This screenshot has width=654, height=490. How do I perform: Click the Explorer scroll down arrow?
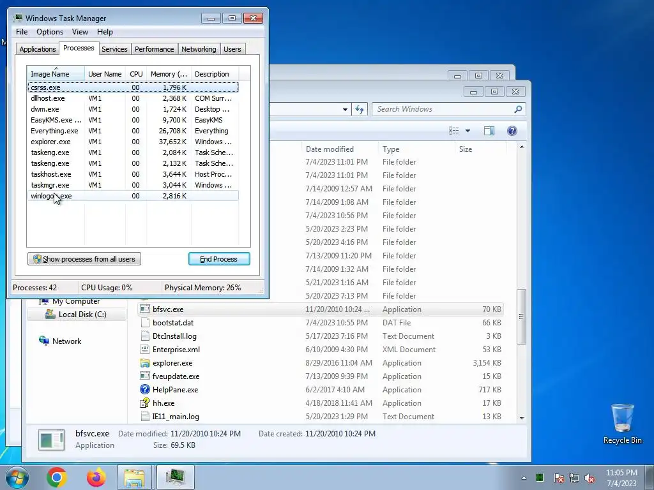(521, 418)
